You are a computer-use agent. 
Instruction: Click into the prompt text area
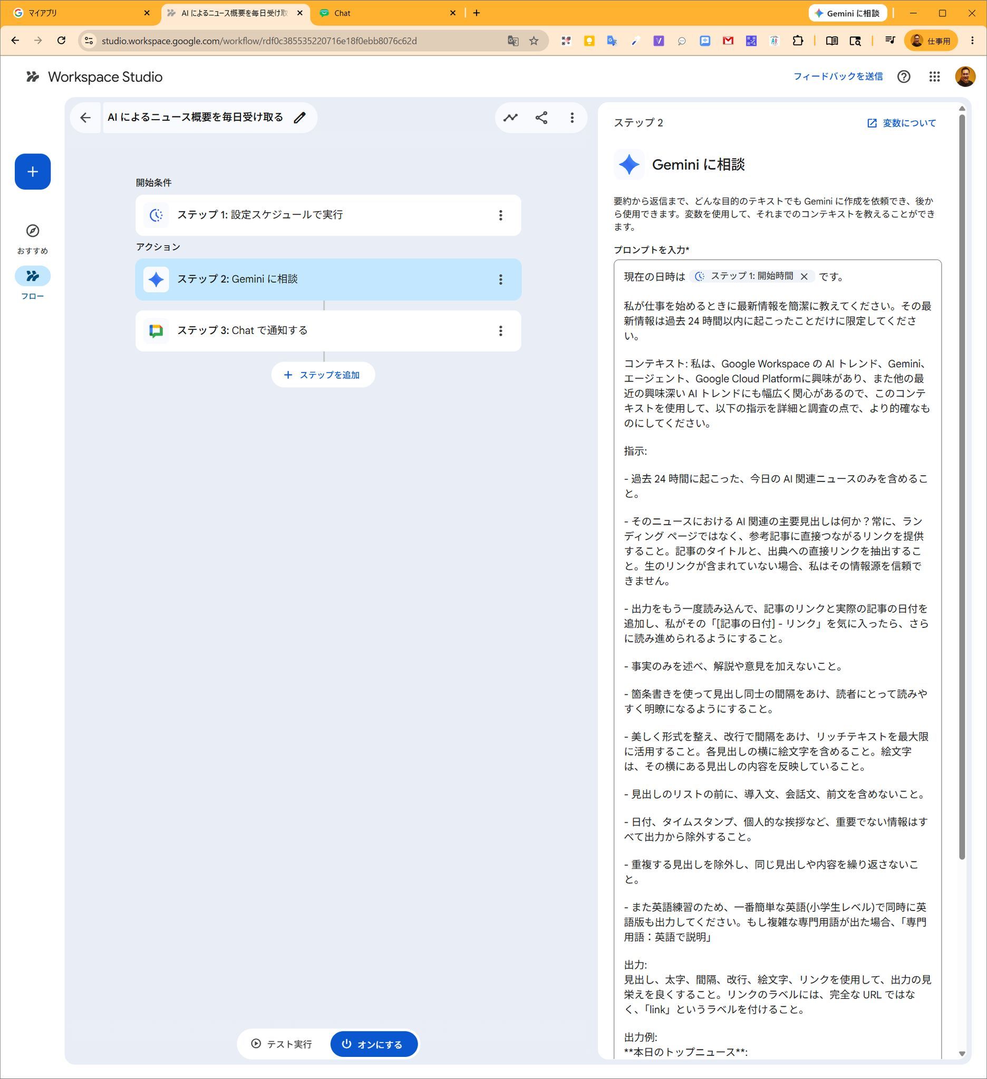pyautogui.click(x=777, y=659)
